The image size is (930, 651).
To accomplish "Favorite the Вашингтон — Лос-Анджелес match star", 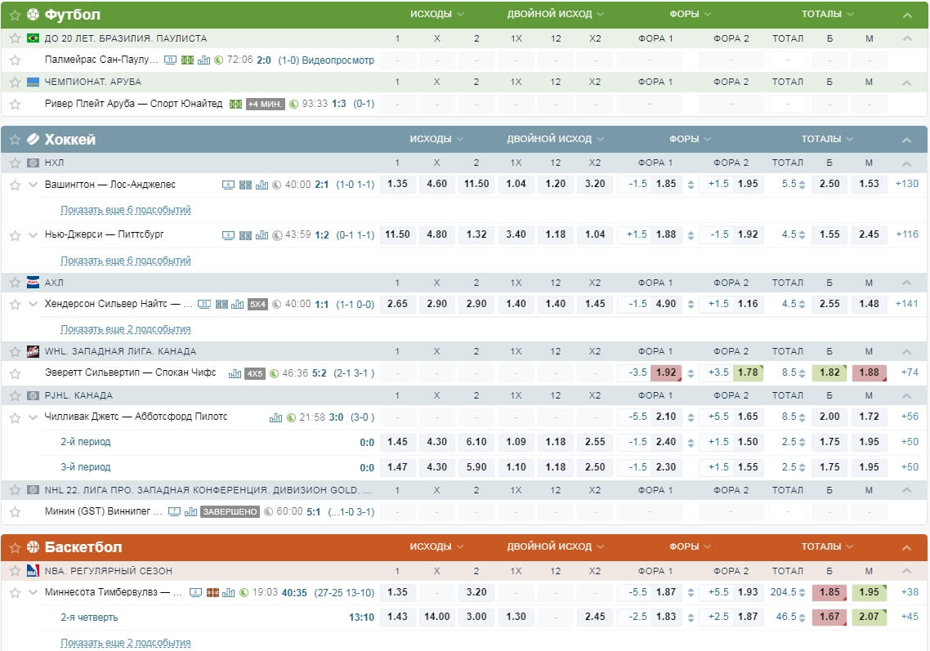I will 15,185.
